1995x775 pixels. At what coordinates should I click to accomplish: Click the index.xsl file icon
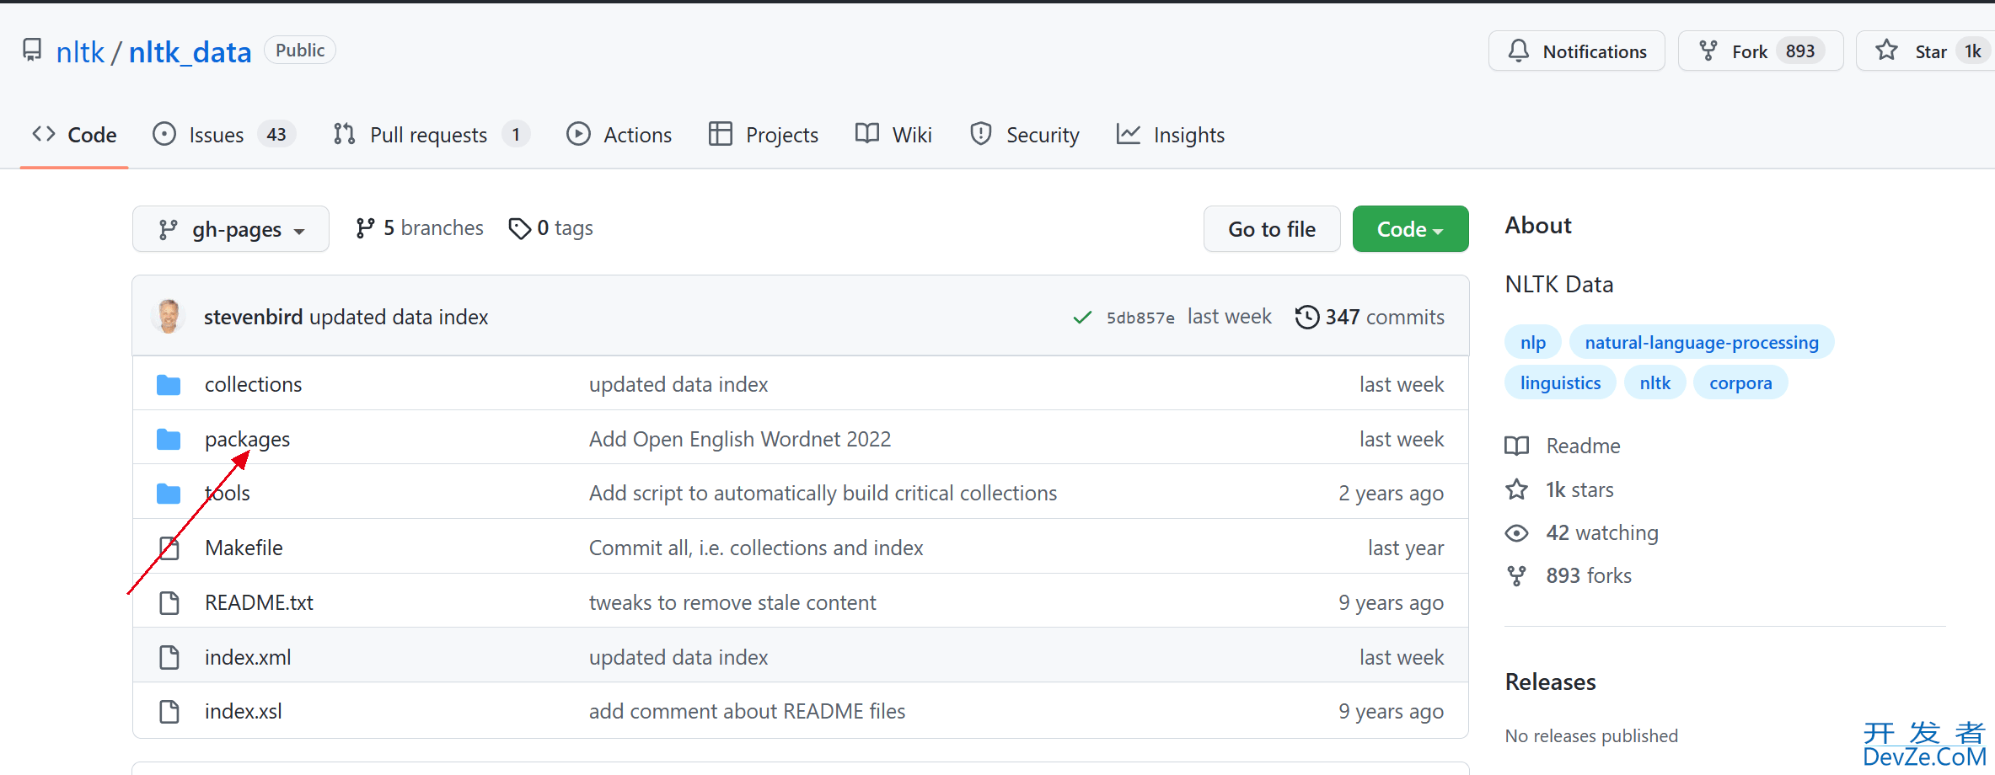(x=169, y=712)
